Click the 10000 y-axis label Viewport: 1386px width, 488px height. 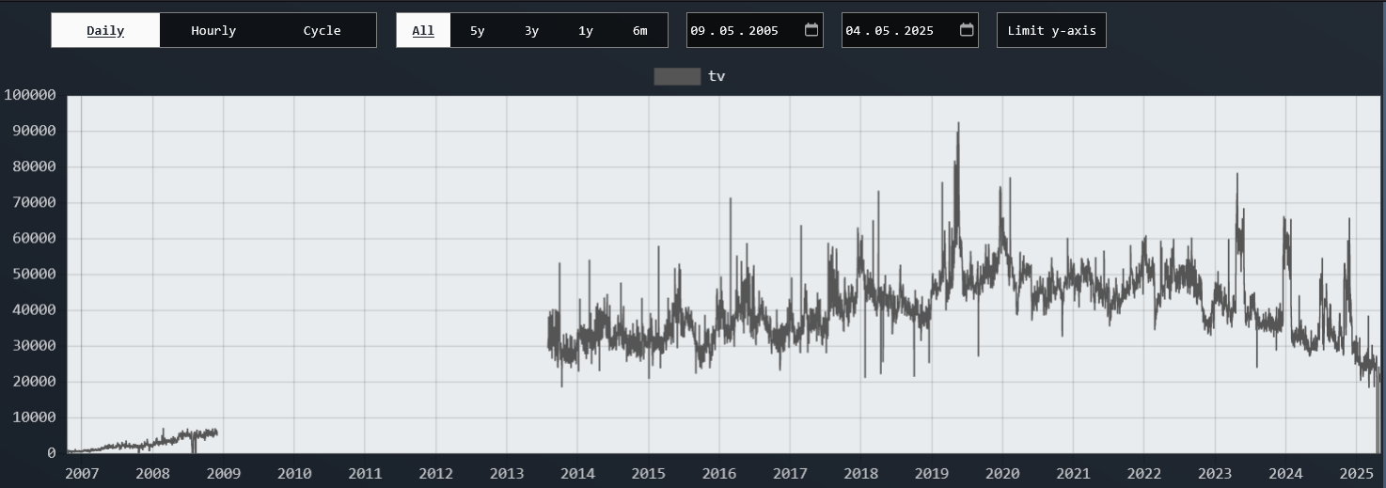34,417
